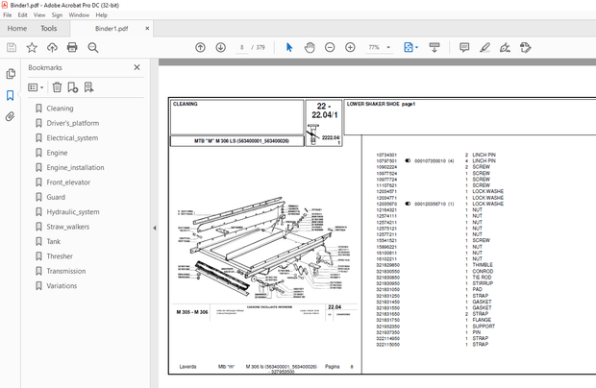596x388 pixels.
Task: Zoom in with the plus button
Action: [350, 47]
